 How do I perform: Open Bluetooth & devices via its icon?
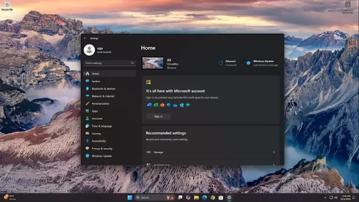[x=88, y=89]
